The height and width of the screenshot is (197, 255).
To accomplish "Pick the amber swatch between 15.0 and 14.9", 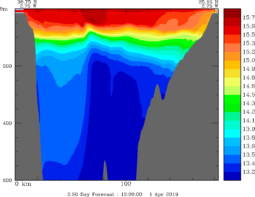I will (x=232, y=65).
